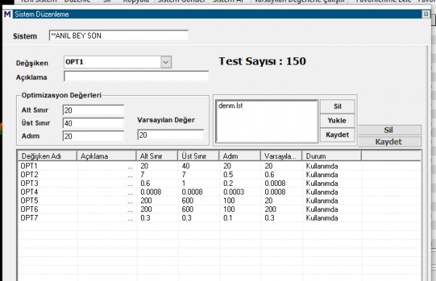Select the OPT1 row in the table
Screen dimensions: 436x281
219,166
